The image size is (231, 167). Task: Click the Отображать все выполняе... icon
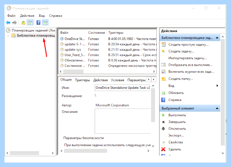click(163, 65)
